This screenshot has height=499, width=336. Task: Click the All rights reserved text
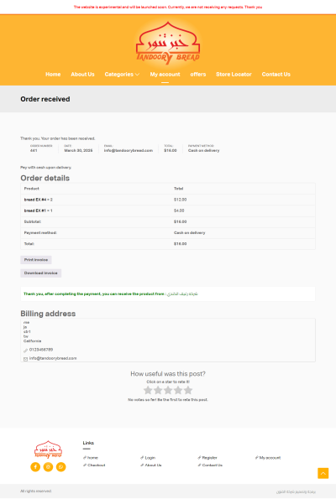point(36,491)
